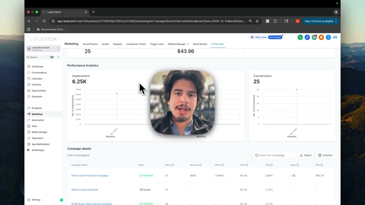Focus the Search for a campaign field
The image size is (365, 205).
point(274,155)
